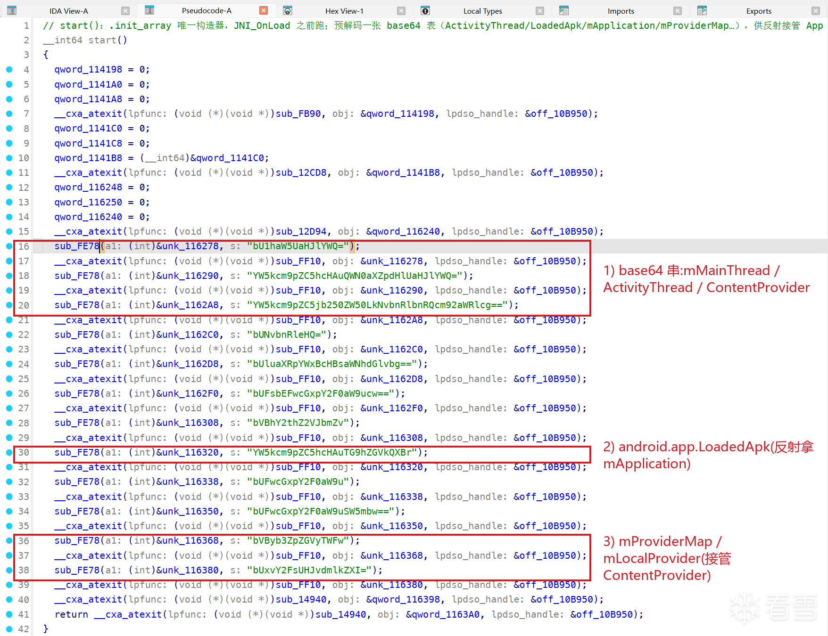Click the start() function declaration

85,40
